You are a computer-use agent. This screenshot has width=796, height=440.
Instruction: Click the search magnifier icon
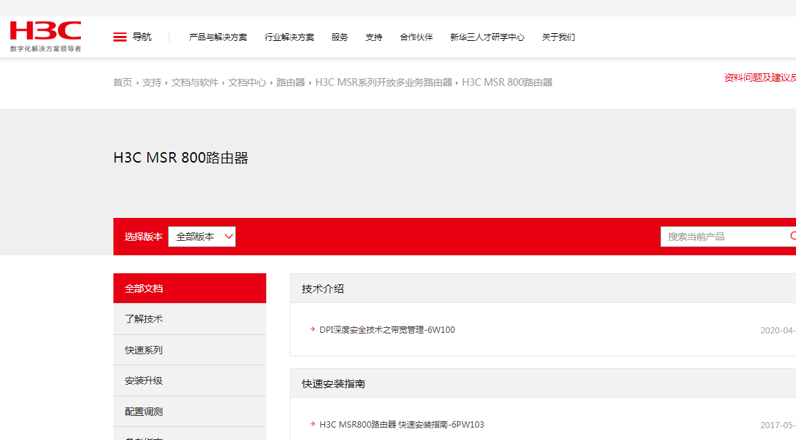[793, 237]
